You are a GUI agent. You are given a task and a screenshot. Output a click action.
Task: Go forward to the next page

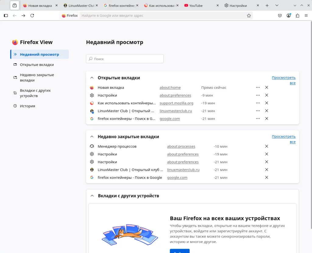click(x=23, y=16)
